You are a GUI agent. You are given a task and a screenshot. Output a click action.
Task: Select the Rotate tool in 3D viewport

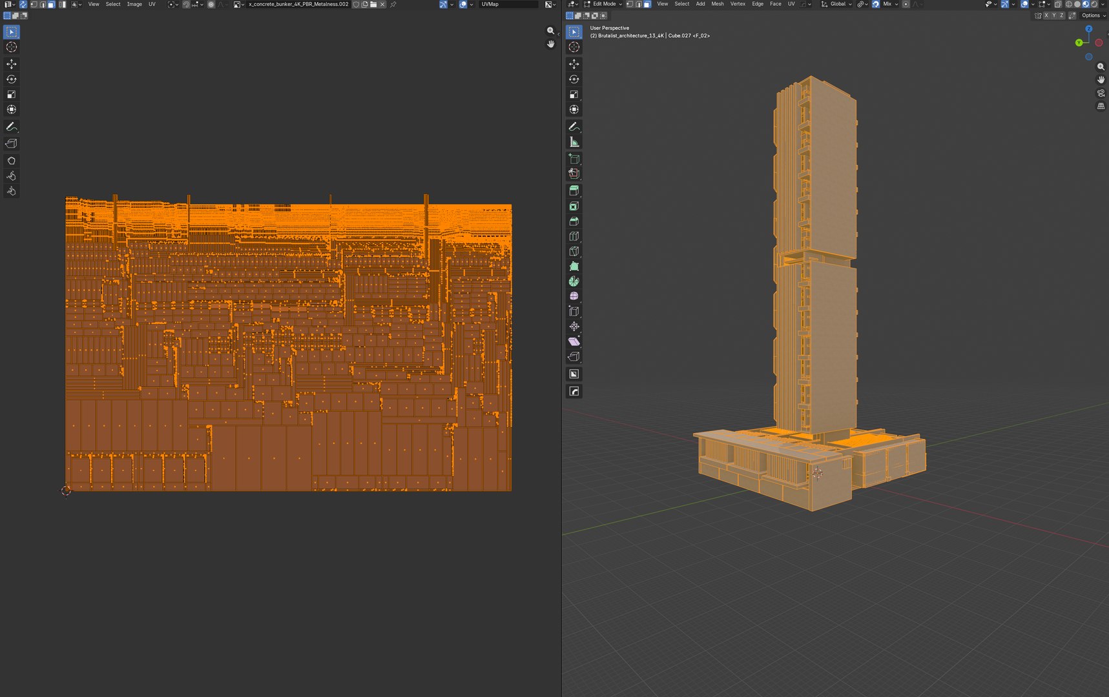click(574, 79)
